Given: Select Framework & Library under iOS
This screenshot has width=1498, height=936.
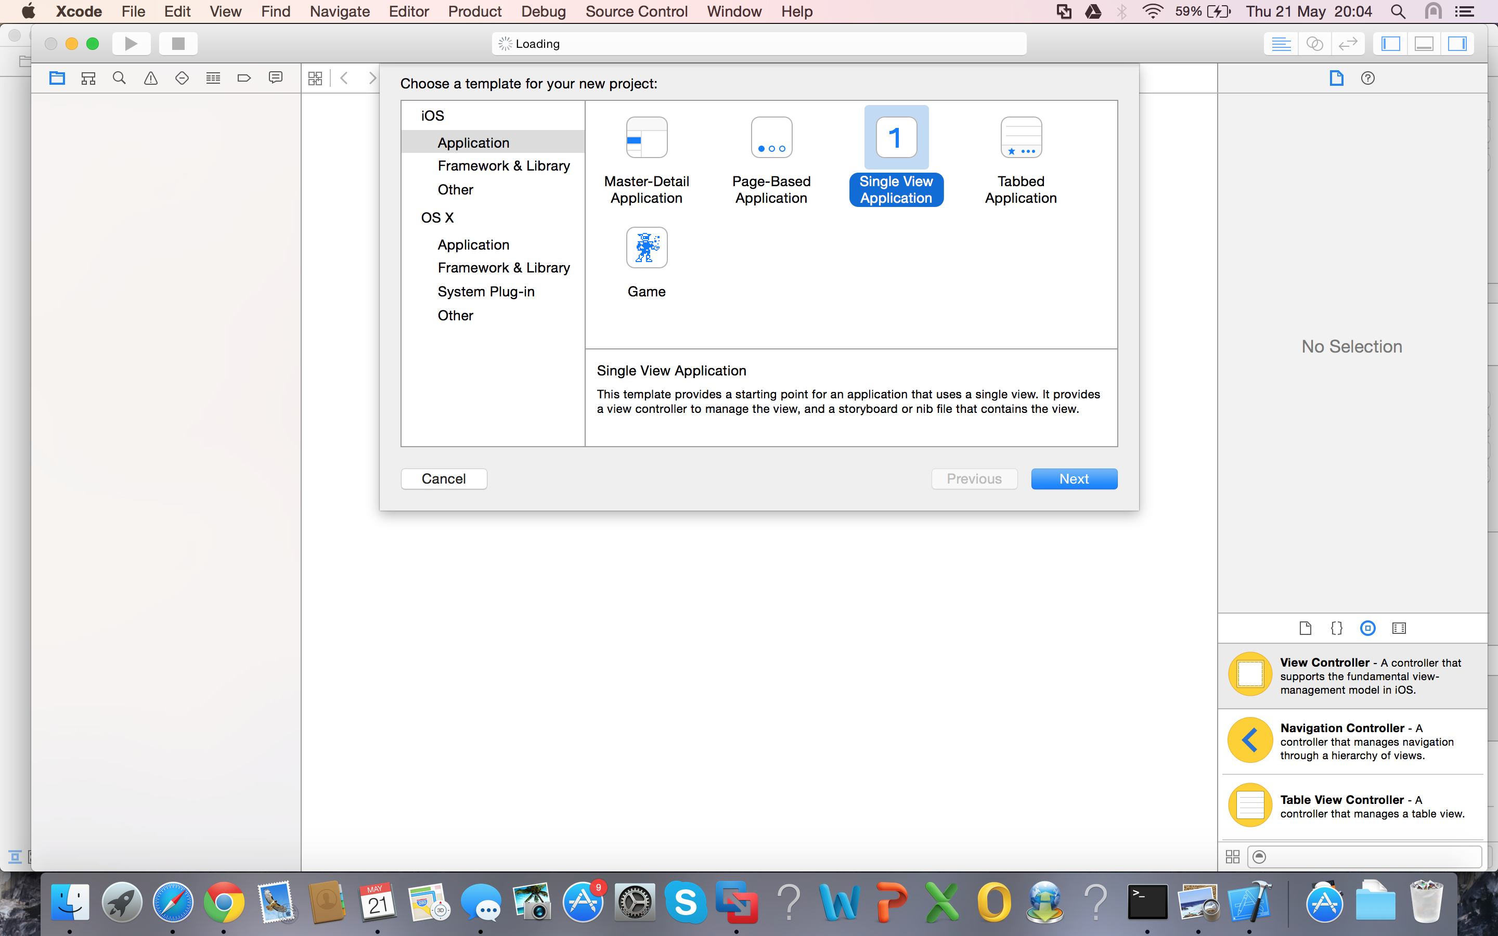Looking at the screenshot, I should 503,166.
